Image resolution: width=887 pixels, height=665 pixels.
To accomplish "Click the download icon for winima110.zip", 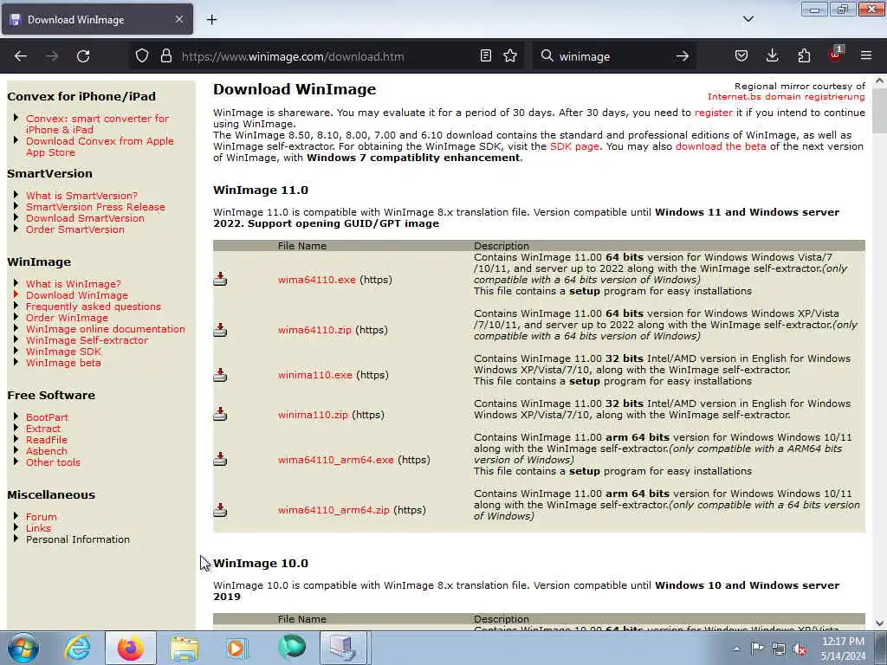I will tap(220, 415).
